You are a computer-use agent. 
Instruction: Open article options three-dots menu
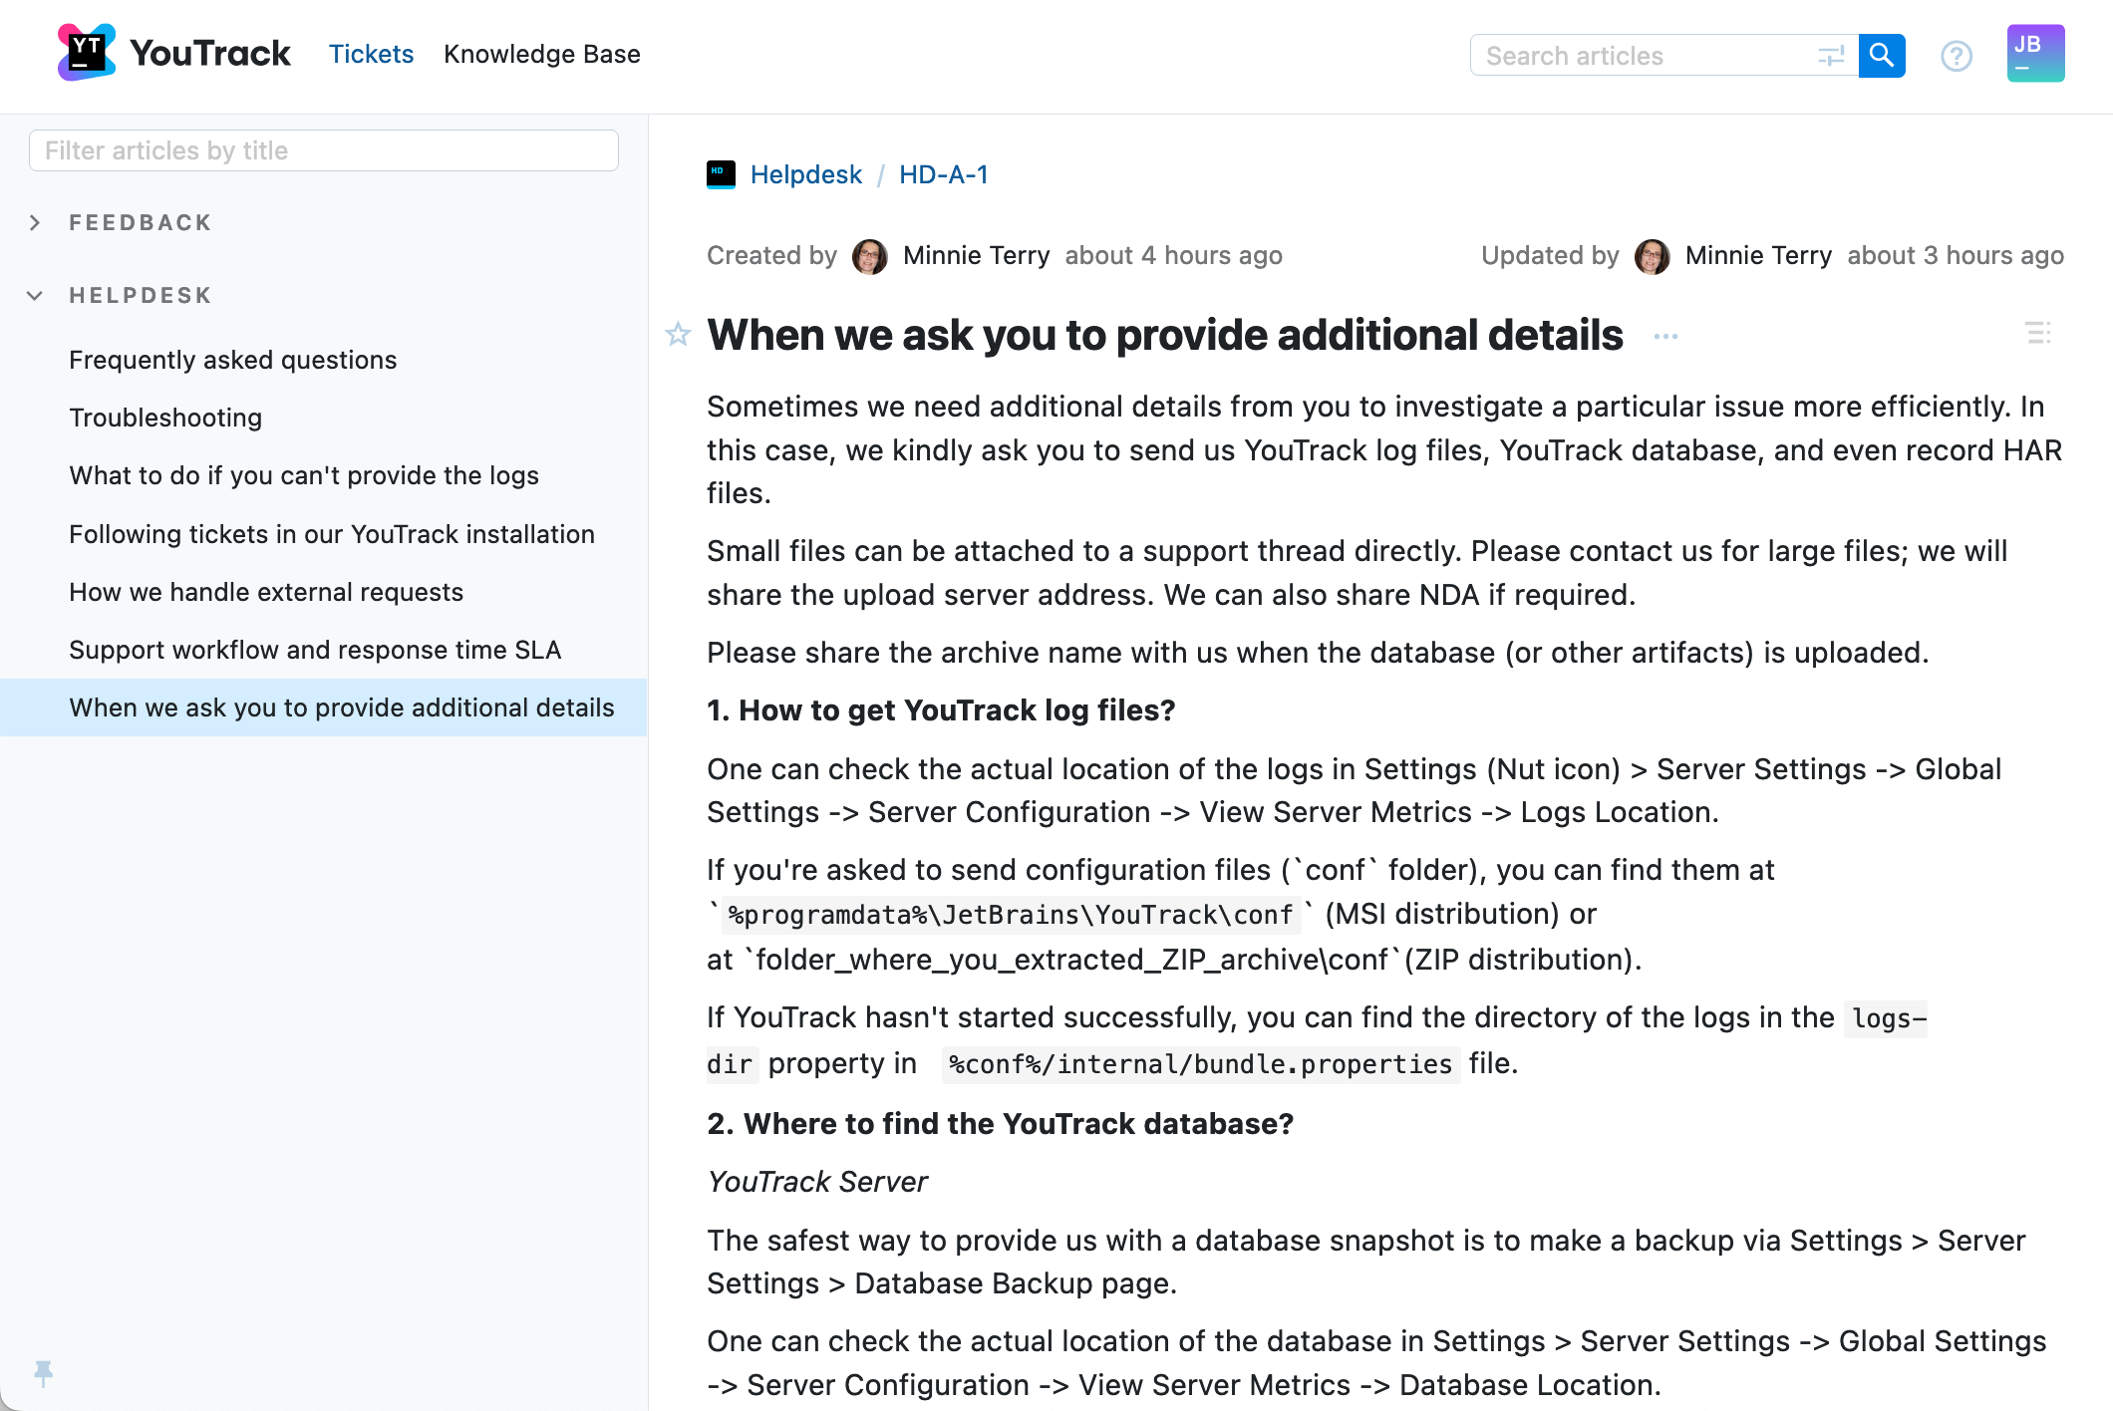tap(1665, 337)
